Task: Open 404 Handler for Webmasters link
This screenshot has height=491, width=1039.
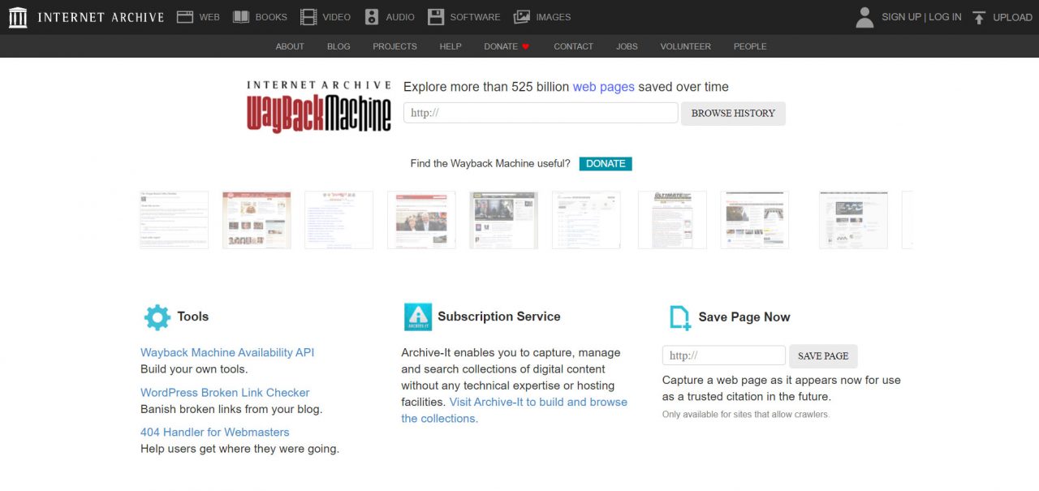Action: click(215, 432)
